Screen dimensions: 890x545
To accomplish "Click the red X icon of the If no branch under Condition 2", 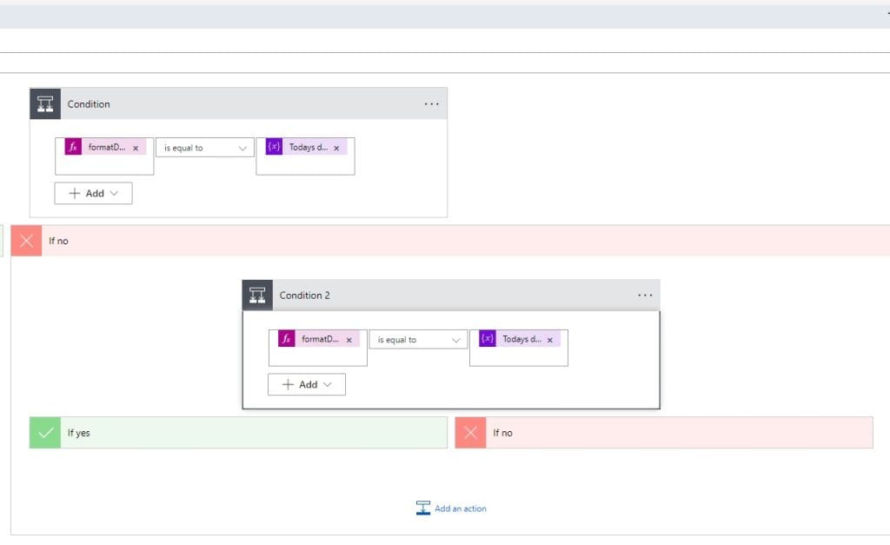I will (x=470, y=433).
